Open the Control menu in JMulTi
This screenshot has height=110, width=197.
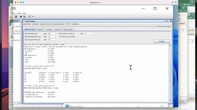click(x=19, y=13)
